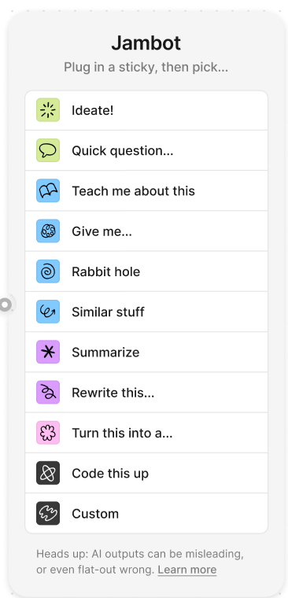Click the Quick question speech bubble icon
The image size is (288, 598).
point(48,150)
